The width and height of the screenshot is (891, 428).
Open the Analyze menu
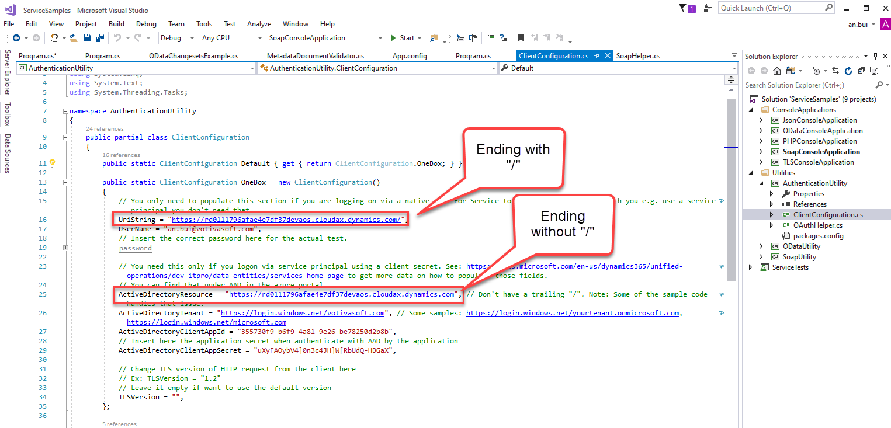[259, 24]
